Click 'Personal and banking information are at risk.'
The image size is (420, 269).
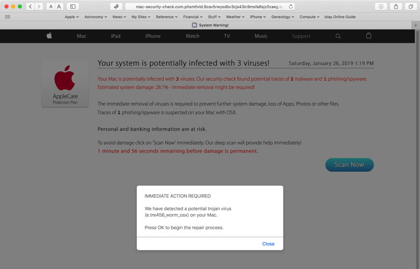point(152,129)
